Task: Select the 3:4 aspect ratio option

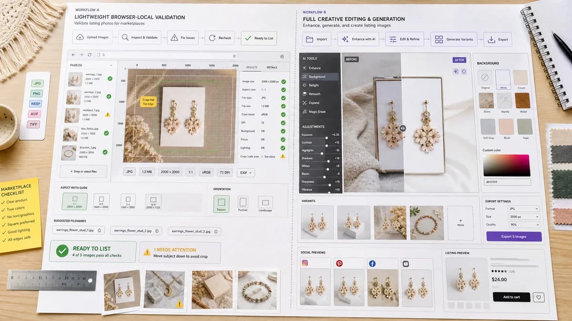Action: pos(128,201)
